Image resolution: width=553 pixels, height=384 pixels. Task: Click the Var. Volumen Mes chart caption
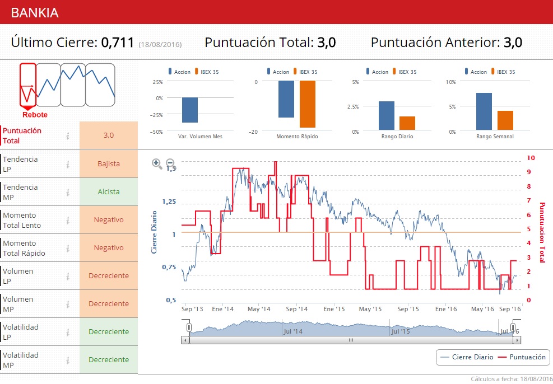tap(200, 137)
